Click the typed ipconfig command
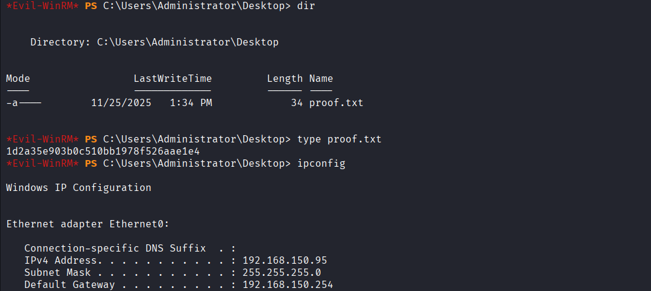The image size is (651, 291). tap(321, 163)
